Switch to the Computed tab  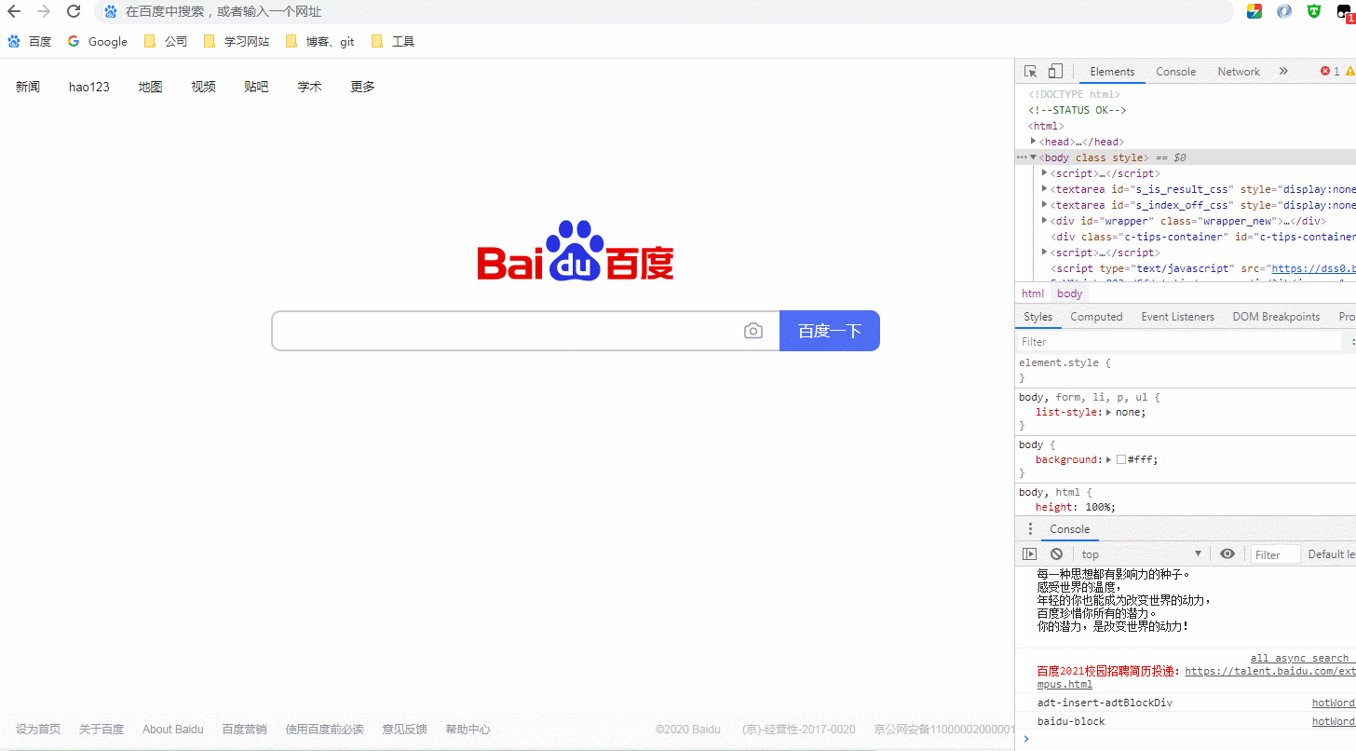[x=1096, y=317]
